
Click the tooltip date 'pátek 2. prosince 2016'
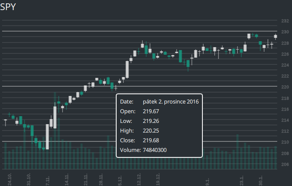(x=171, y=101)
